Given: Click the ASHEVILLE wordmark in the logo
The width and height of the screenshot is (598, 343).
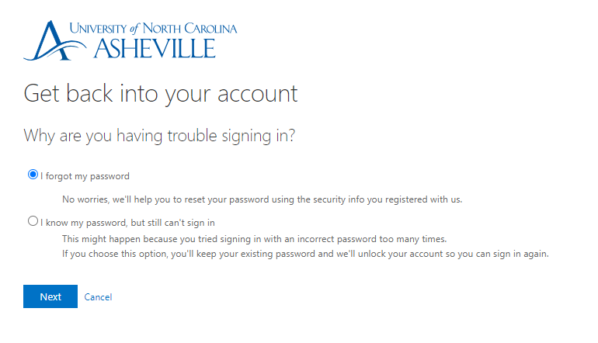Looking at the screenshot, I should click(154, 48).
